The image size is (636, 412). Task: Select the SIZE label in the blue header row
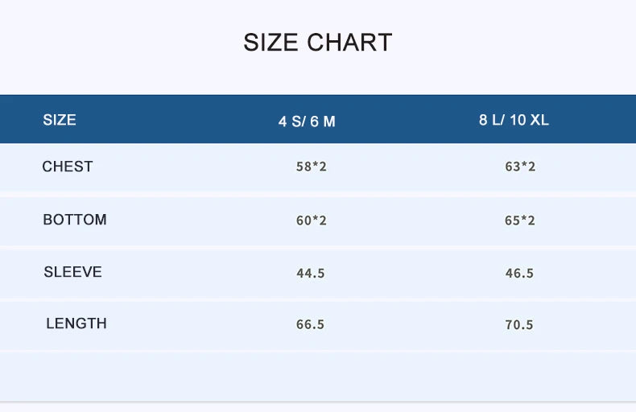click(x=60, y=120)
